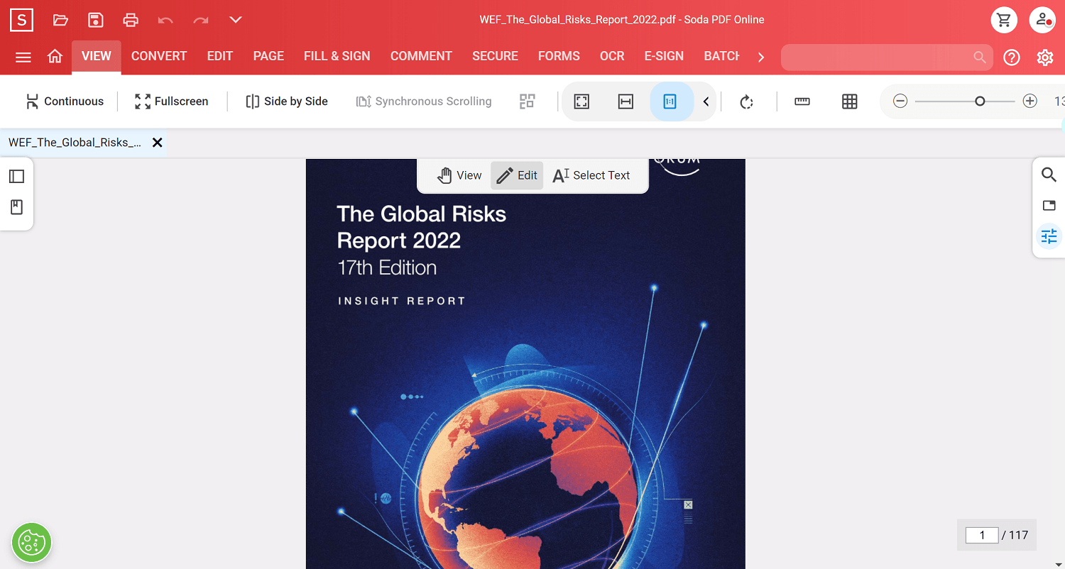The height and width of the screenshot is (569, 1065).
Task: Switch to View hand mode
Action: [459, 175]
